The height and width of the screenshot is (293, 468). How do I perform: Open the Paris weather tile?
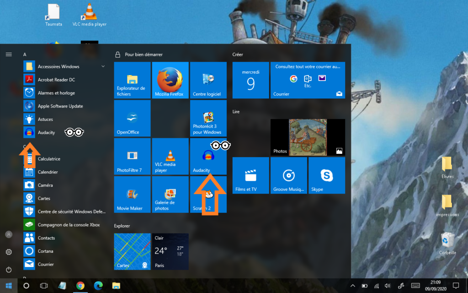(x=170, y=251)
